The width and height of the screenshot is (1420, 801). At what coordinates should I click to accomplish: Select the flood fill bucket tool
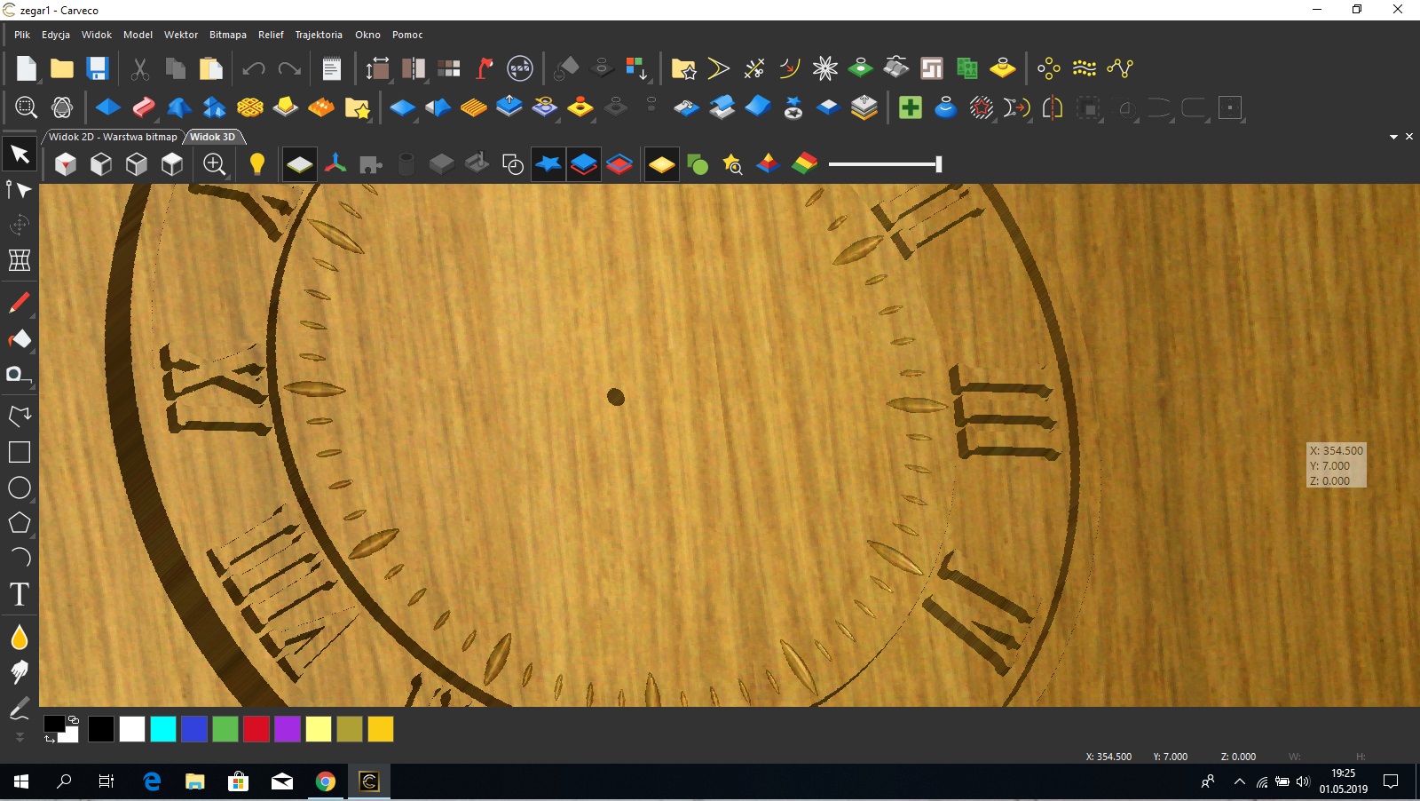click(x=19, y=339)
